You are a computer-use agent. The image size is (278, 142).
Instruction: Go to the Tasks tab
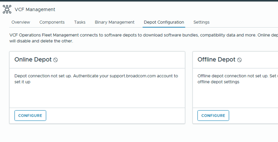[x=80, y=22]
